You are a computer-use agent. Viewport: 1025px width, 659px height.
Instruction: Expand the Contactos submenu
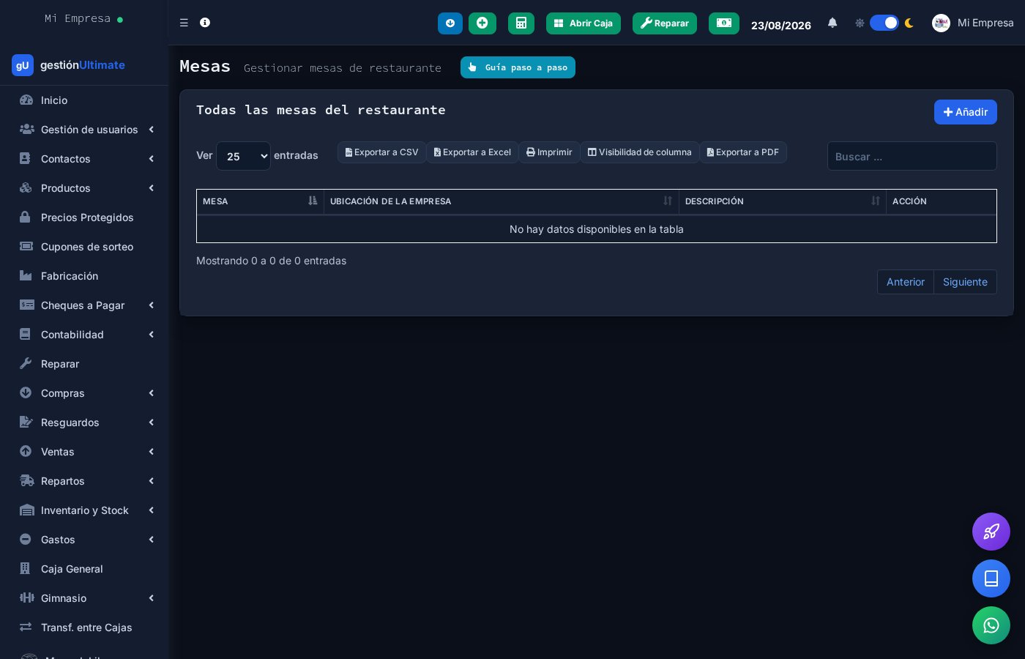pyautogui.click(x=84, y=159)
